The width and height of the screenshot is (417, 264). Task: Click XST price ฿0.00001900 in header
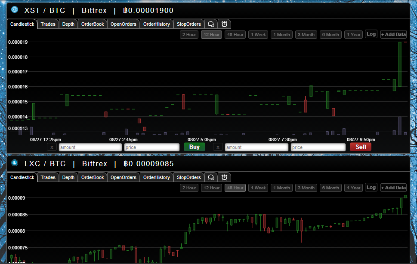148,10
